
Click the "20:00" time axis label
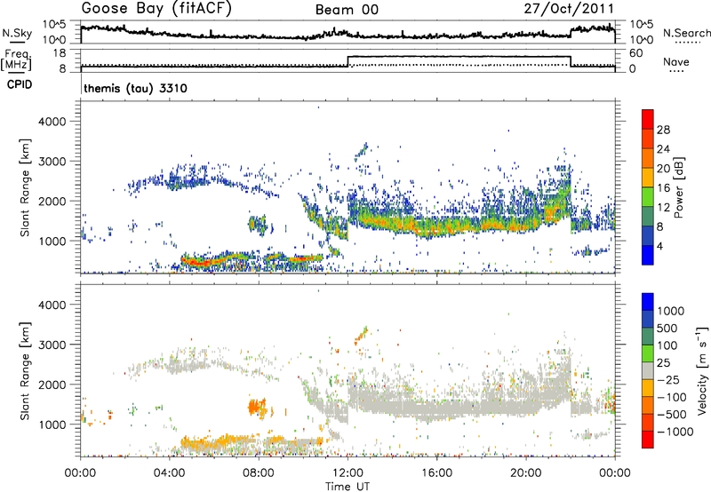click(525, 473)
